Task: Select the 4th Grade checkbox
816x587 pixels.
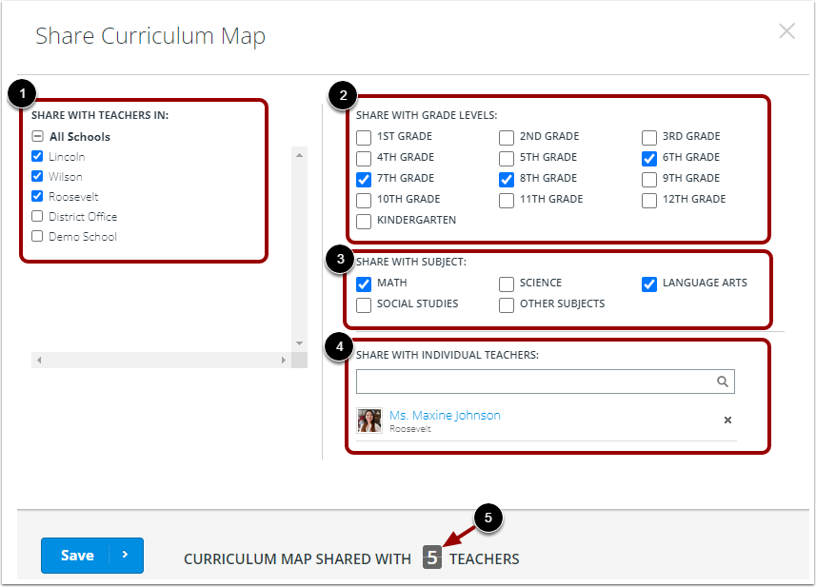Action: pyautogui.click(x=364, y=159)
